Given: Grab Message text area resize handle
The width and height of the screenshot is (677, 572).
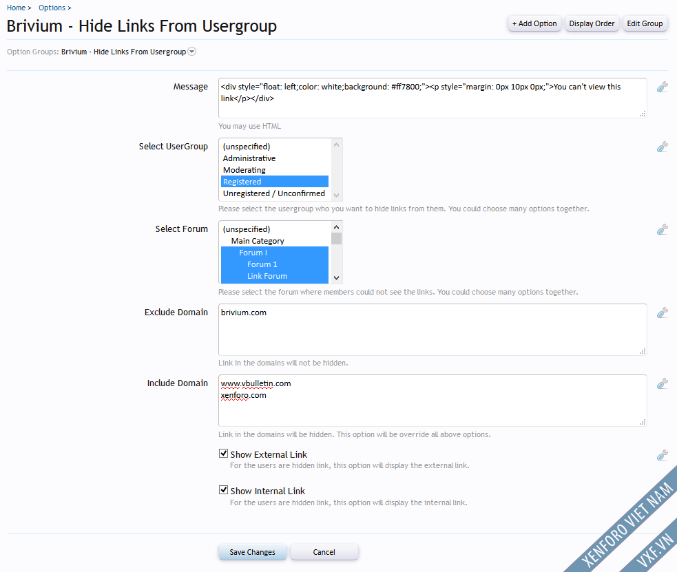Looking at the screenshot, I should click(x=643, y=114).
